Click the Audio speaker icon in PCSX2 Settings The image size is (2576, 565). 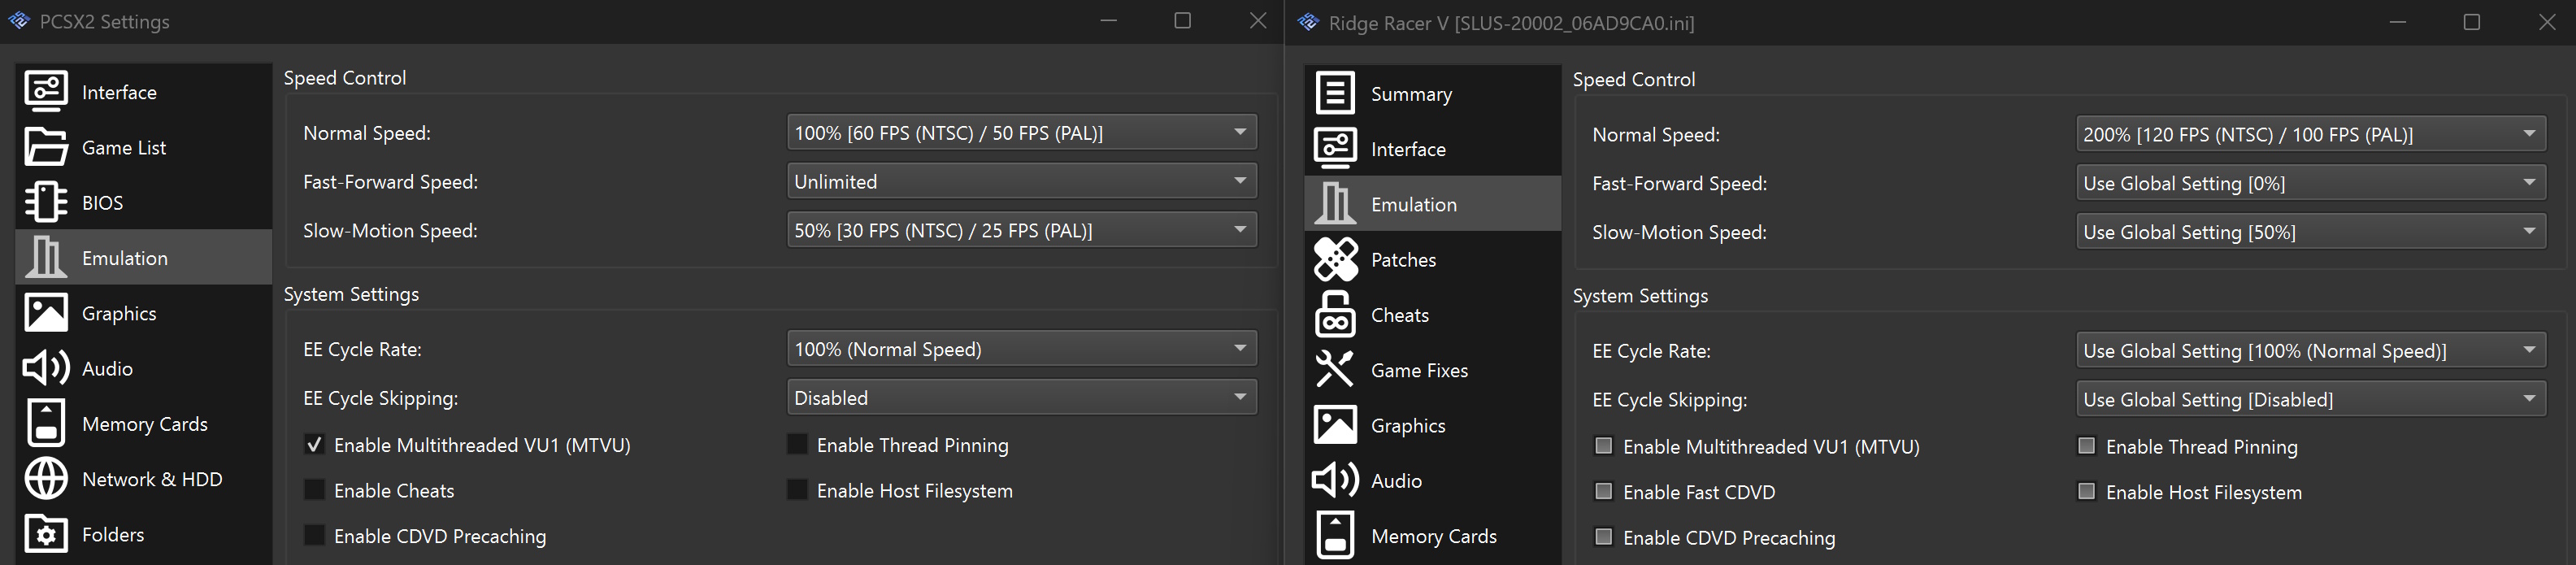coord(46,368)
